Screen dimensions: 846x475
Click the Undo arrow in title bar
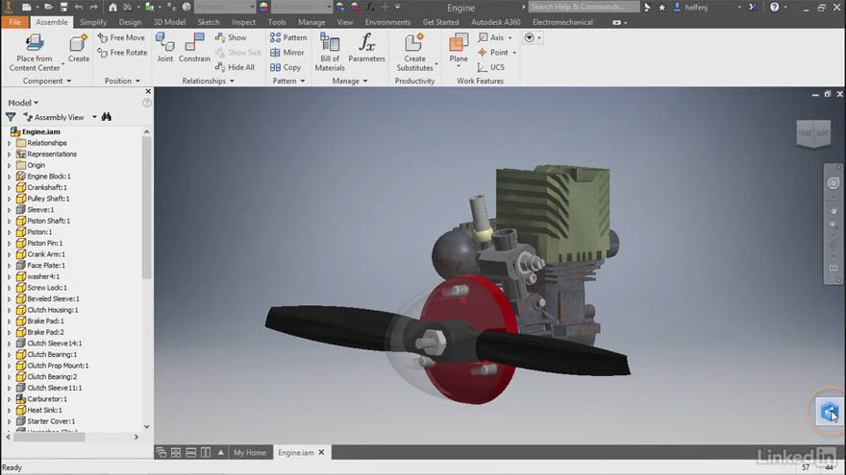coord(79,7)
